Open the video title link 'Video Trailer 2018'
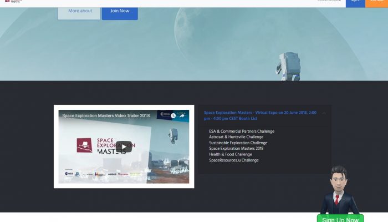Screen dimensions: 388x222 pyautogui.click(x=106, y=115)
